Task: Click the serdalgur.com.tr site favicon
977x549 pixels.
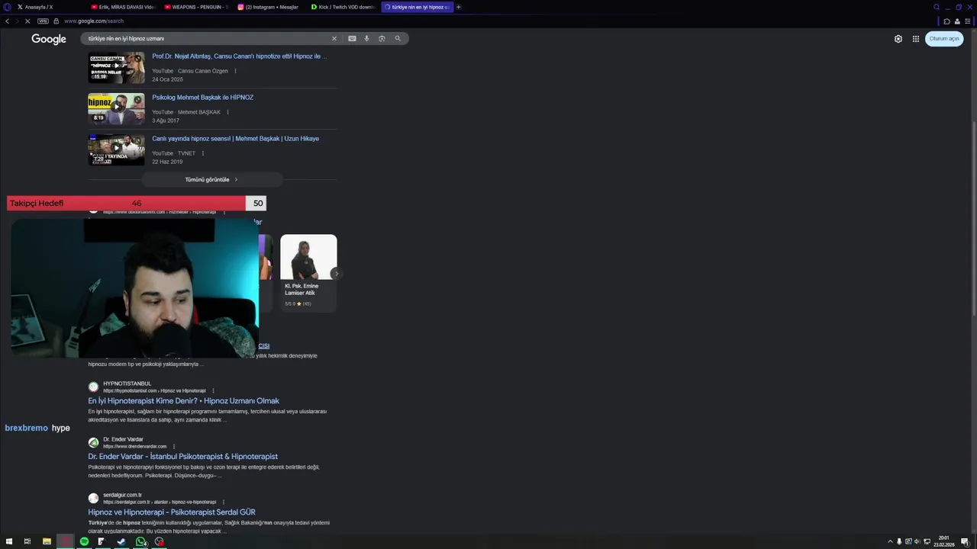Action: point(93,498)
